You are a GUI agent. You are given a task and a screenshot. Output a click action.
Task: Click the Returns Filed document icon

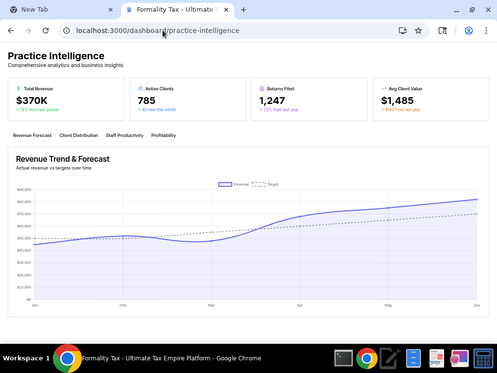[x=262, y=89]
